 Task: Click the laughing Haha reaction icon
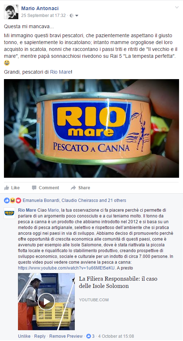click(x=13, y=200)
